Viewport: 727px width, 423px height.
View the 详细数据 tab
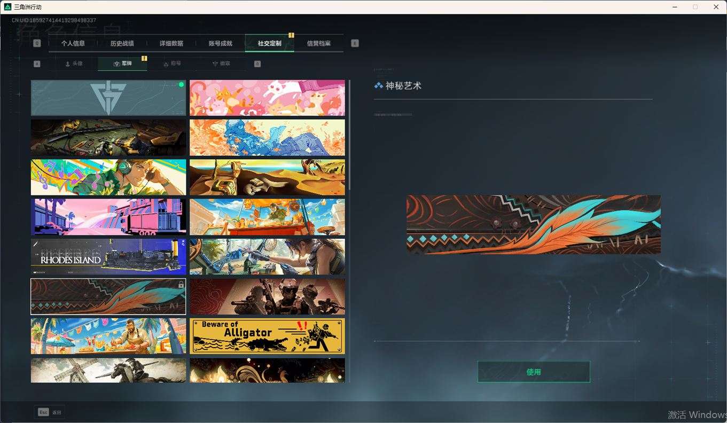point(170,43)
